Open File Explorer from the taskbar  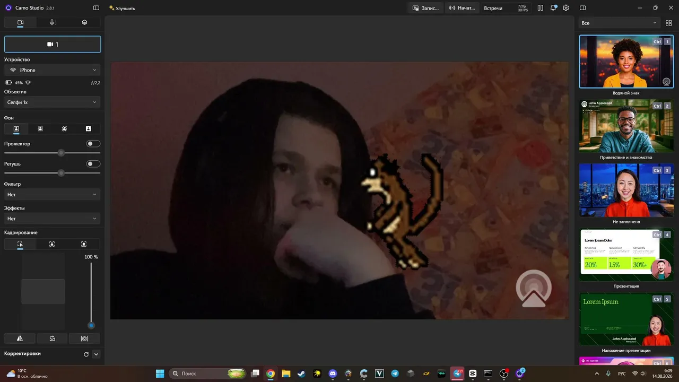(286, 374)
